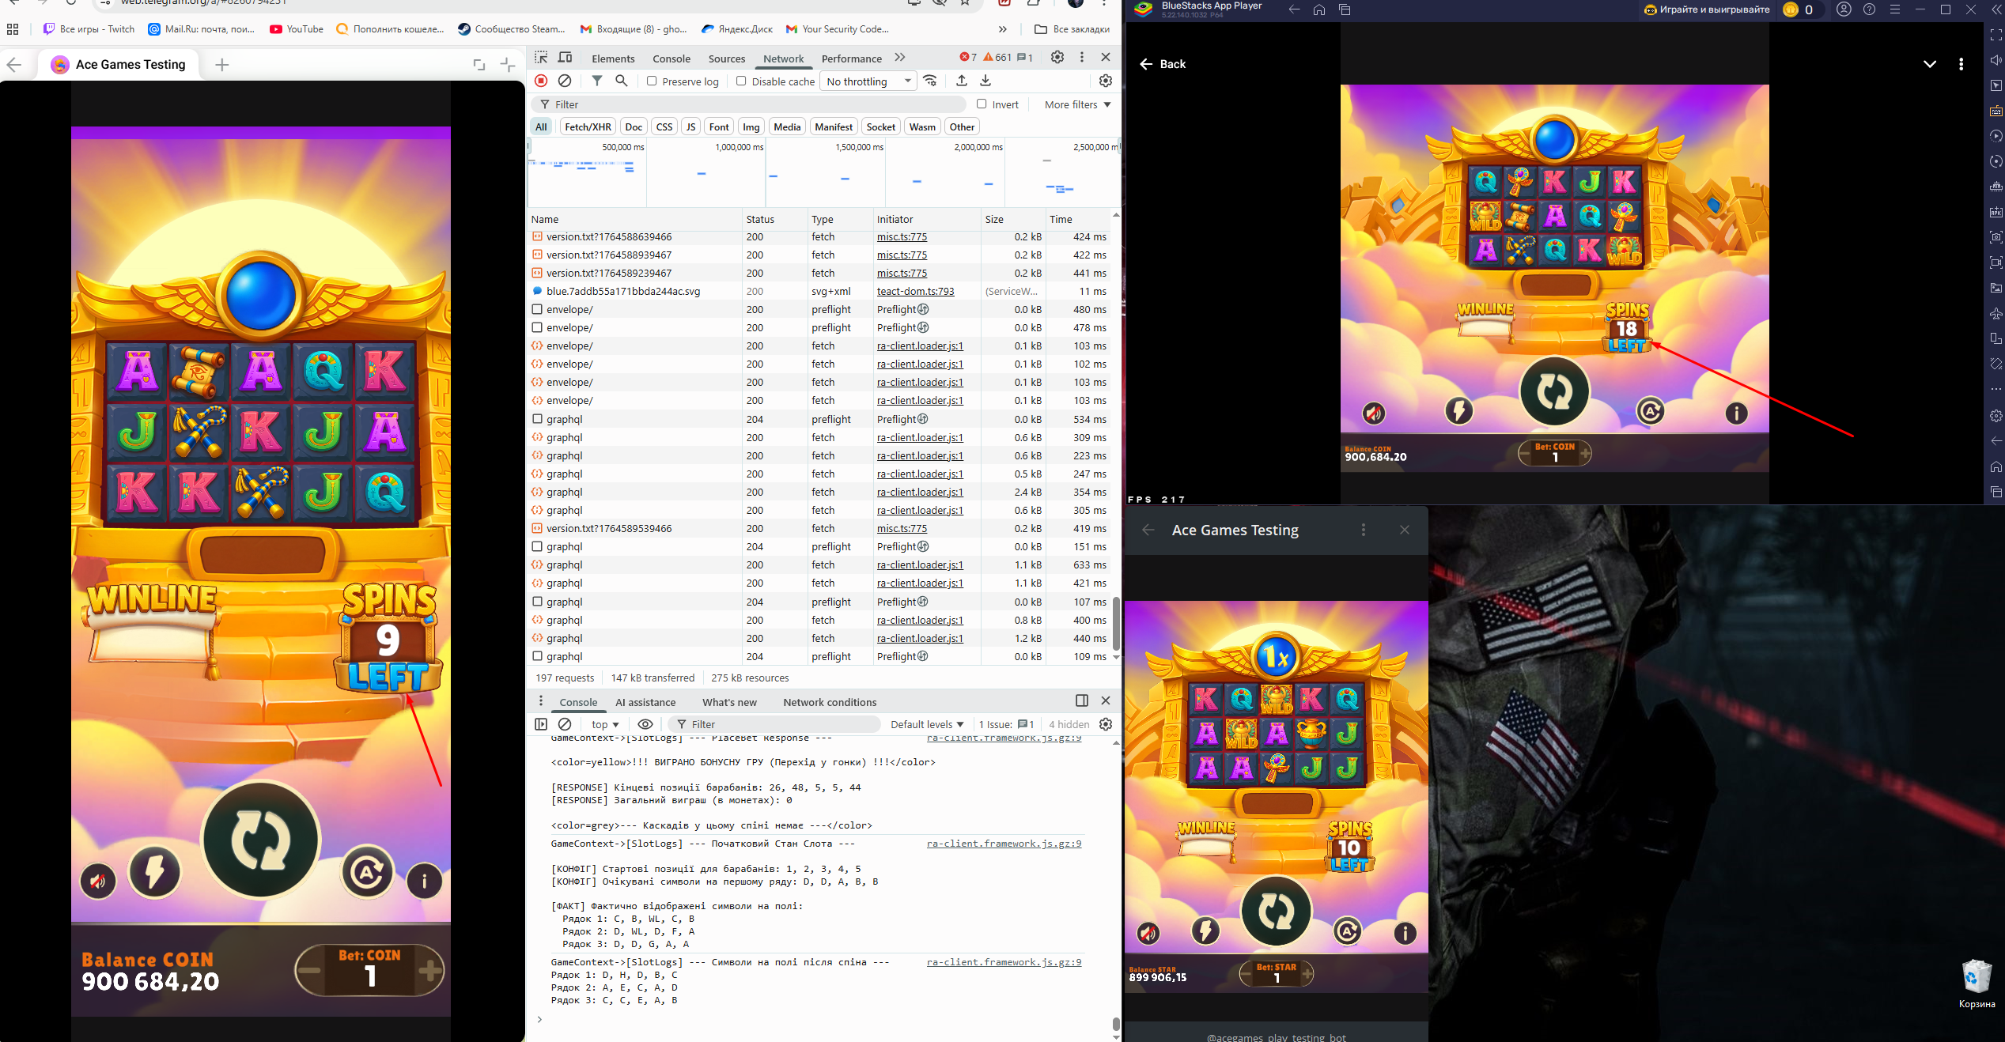Image resolution: width=2005 pixels, height=1042 pixels.
Task: Clear the network log
Action: 565,81
